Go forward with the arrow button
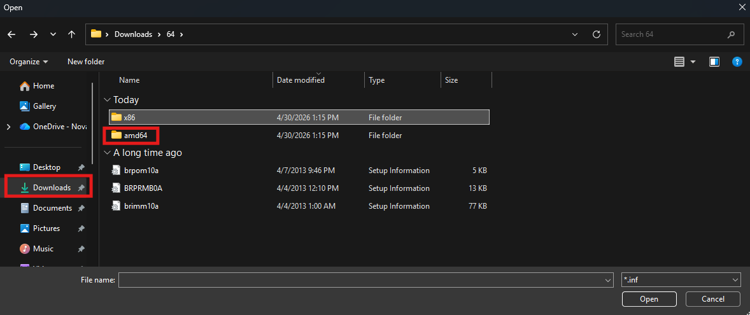The width and height of the screenshot is (750, 315). tap(34, 34)
